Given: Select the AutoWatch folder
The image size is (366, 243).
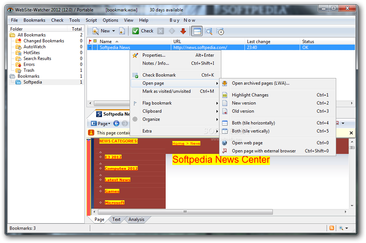Looking at the screenshot, I should coord(35,47).
